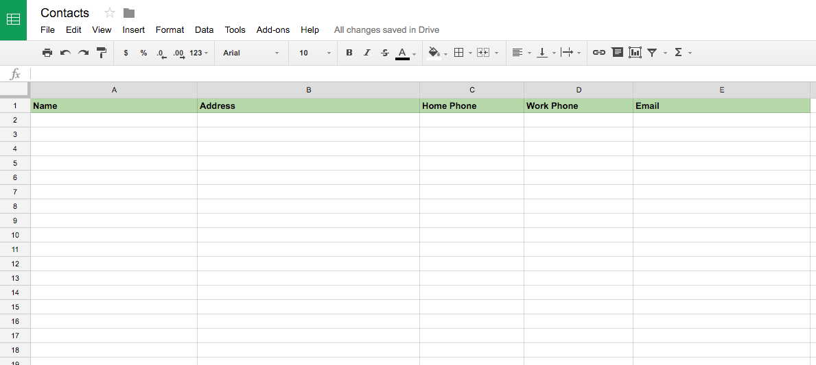Insert a comment using the comment icon
The height and width of the screenshot is (365, 816).
(x=617, y=53)
